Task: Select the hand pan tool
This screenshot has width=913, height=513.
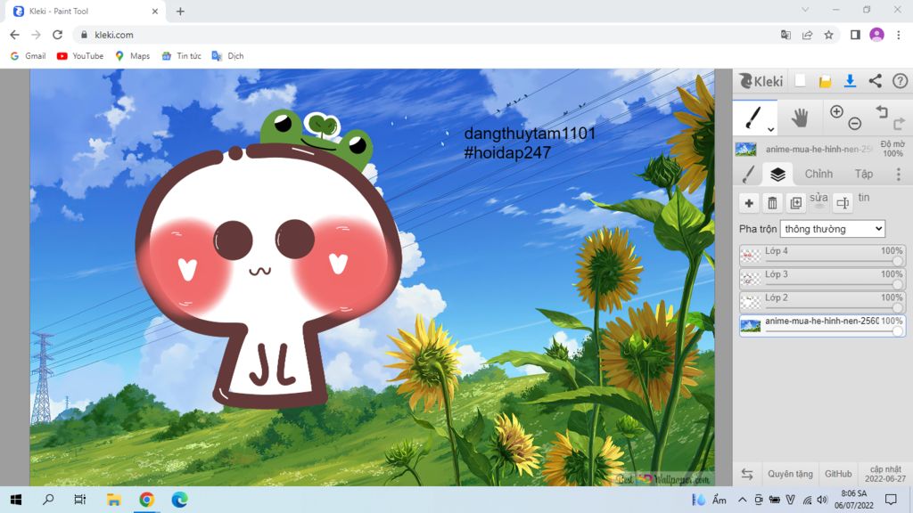Action: [x=800, y=118]
